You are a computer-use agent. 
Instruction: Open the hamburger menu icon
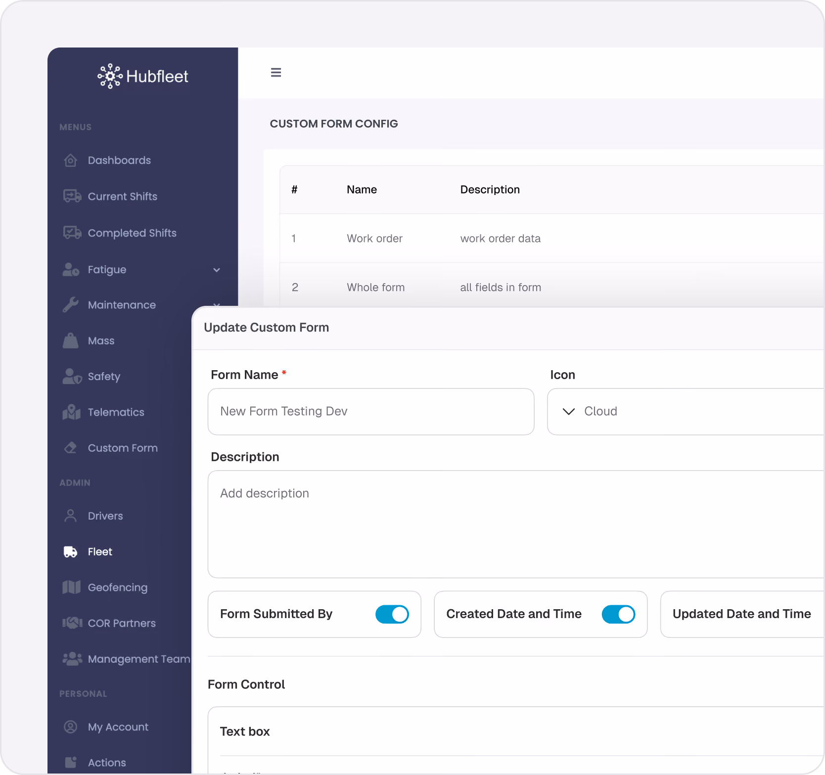(276, 73)
